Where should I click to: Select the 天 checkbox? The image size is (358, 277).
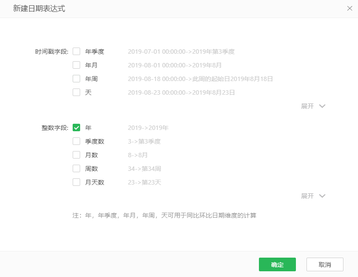[76, 92]
